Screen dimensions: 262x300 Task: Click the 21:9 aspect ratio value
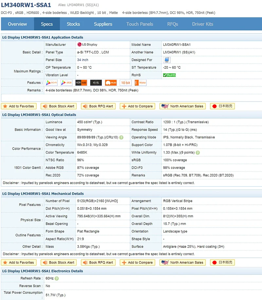point(81,239)
